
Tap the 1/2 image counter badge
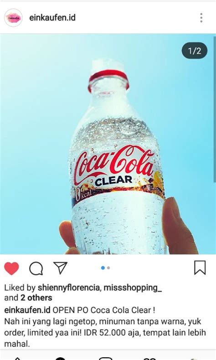(x=195, y=51)
